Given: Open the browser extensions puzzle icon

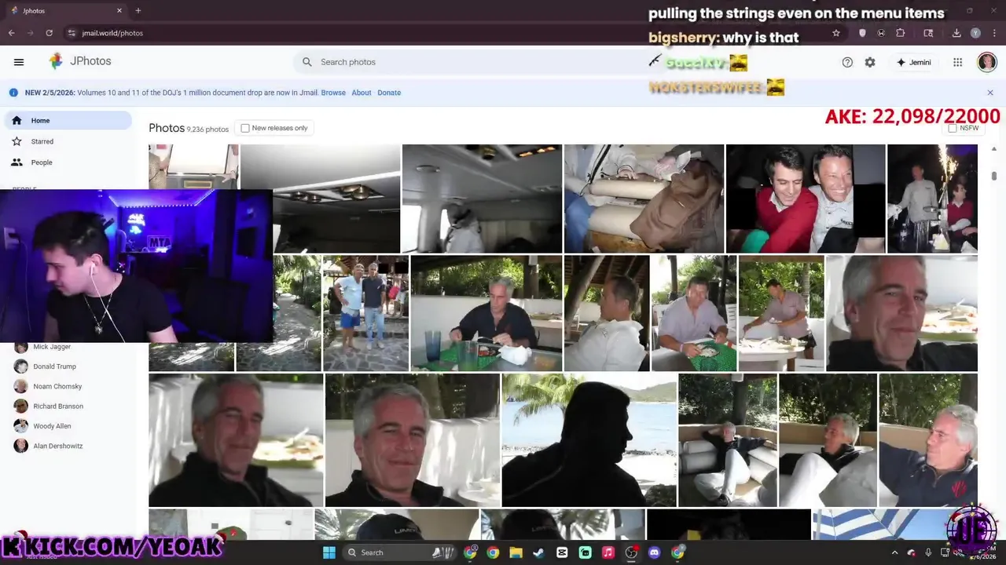Looking at the screenshot, I should pos(901,33).
